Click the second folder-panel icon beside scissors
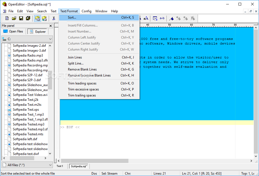The height and width of the screenshot is (176, 259). (x=44, y=18)
